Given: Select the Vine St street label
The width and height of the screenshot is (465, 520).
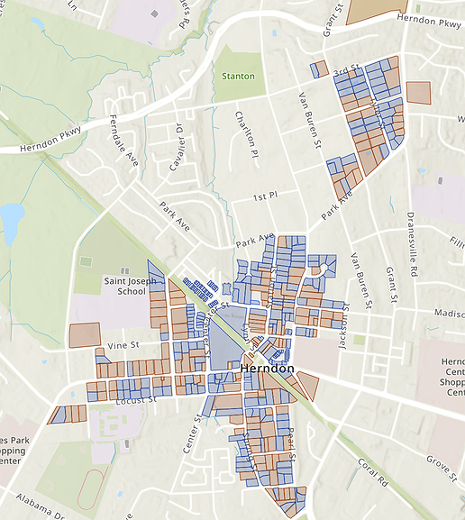Looking at the screenshot, I should click(x=123, y=345).
